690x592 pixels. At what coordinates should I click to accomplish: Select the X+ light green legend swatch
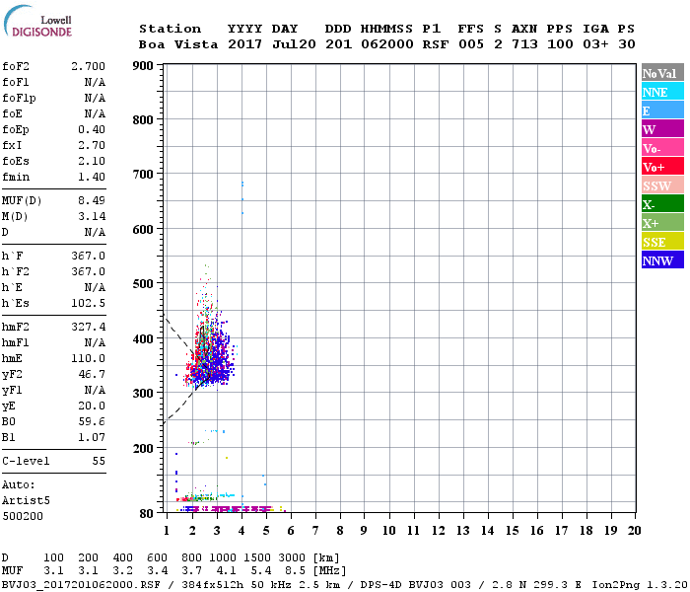point(662,223)
